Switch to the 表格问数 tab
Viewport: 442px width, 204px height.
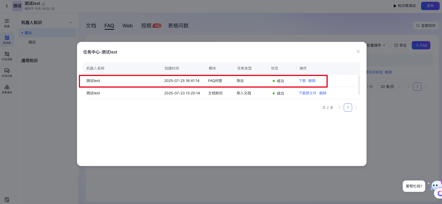[x=178, y=26]
